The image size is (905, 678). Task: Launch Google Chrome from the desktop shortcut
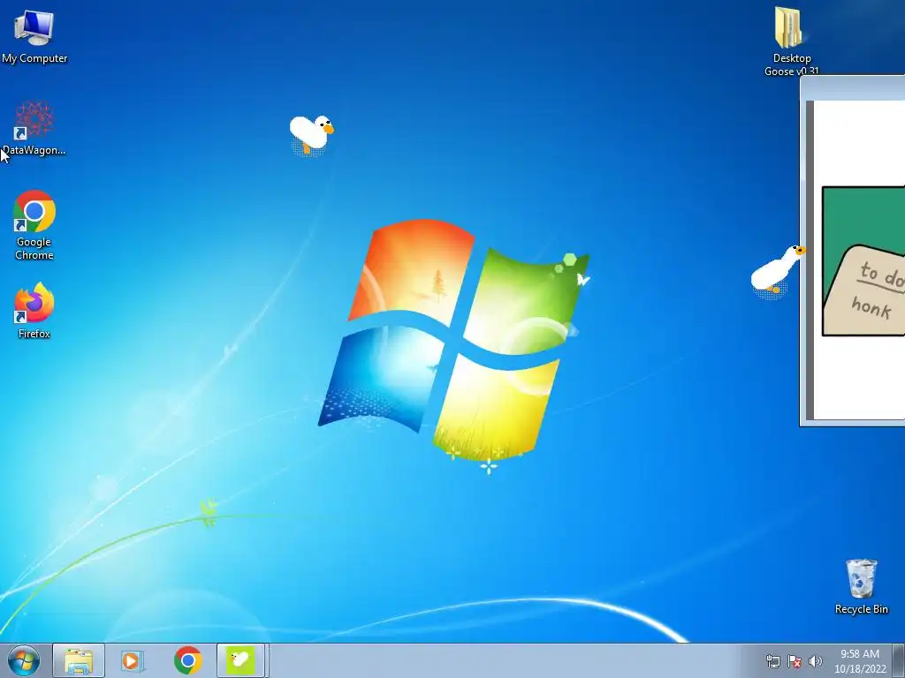point(34,225)
